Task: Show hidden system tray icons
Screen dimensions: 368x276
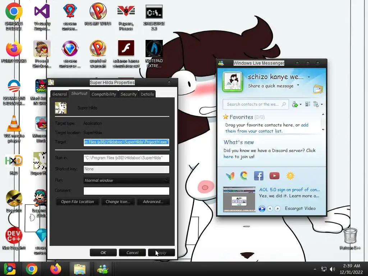Action: click(x=315, y=269)
